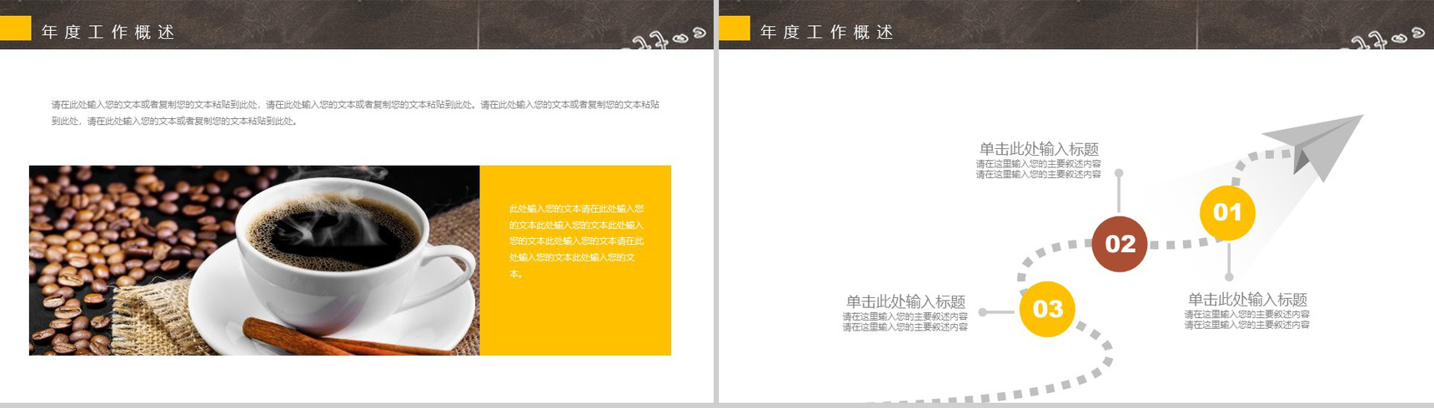
Task: Click the description text left of circle 03
Action: [905, 322]
